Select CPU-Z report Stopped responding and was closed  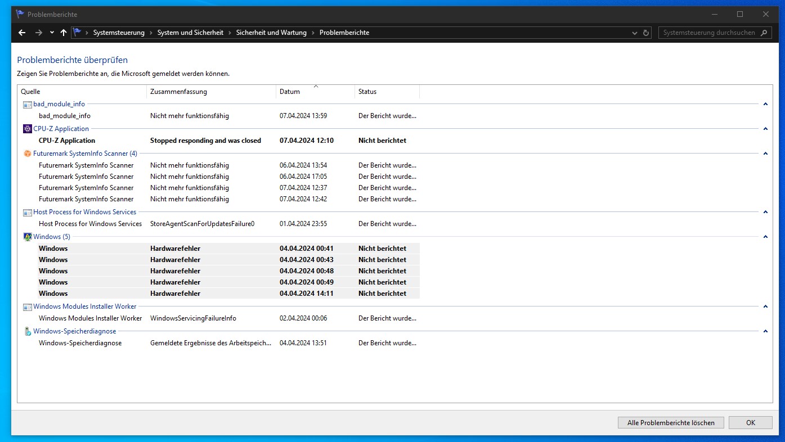click(228, 141)
